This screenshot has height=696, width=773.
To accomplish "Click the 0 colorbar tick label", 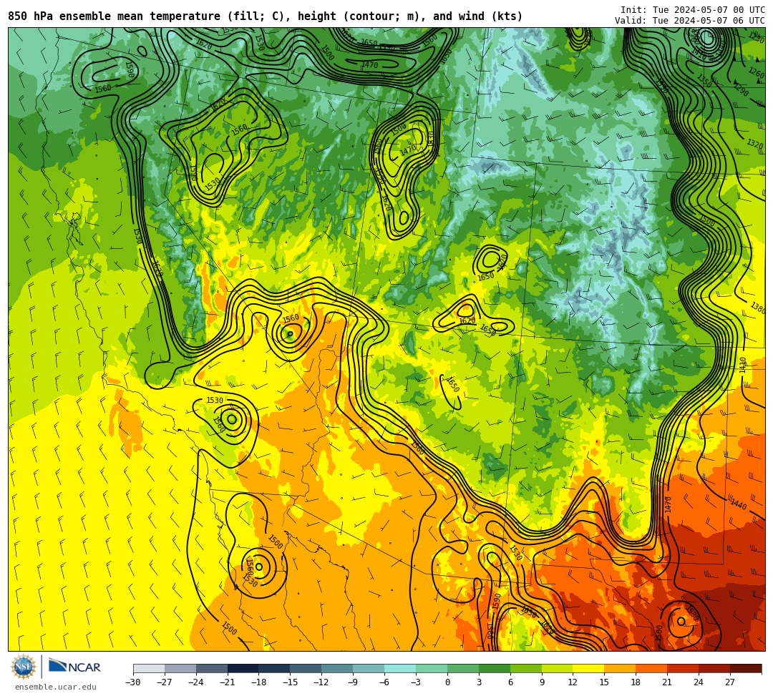I will [447, 682].
